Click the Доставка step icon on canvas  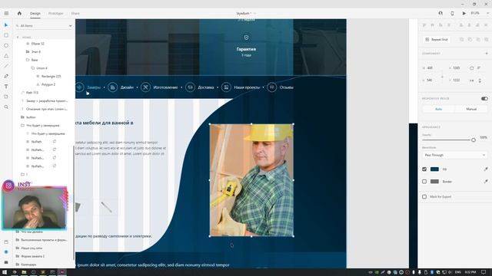point(190,87)
